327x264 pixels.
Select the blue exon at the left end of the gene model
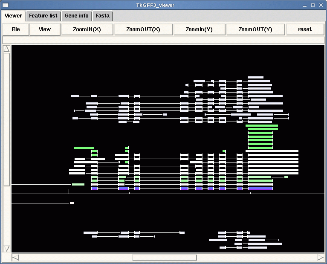coord(94,188)
